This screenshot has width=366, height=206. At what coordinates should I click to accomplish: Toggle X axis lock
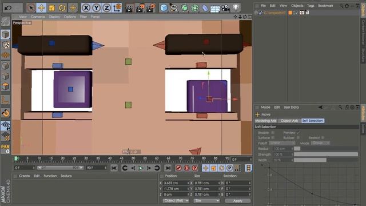point(86,8)
